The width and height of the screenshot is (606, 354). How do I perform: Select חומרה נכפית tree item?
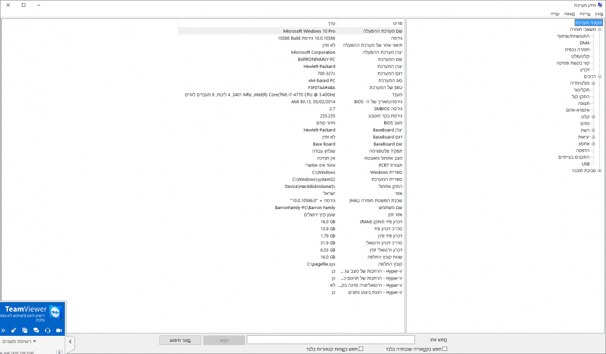(x=577, y=50)
